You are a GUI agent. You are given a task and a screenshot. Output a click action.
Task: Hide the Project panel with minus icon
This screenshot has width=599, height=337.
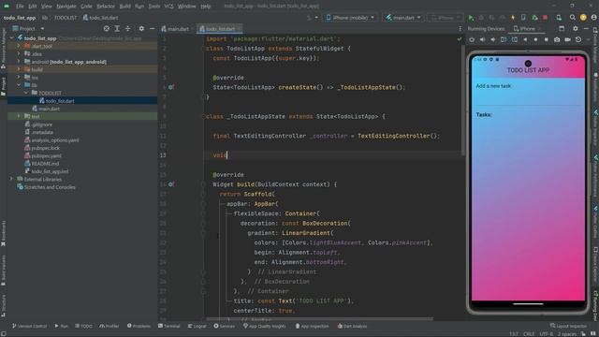point(152,29)
